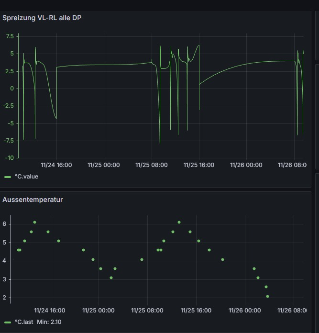Click the 11/26 00:00 label on the Spreizung axis
Image resolution: width=319 pixels, height=333 pixels.
(246, 165)
